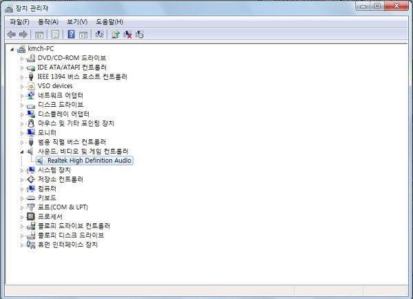Click the kmch-PC computer icon

coord(21,49)
